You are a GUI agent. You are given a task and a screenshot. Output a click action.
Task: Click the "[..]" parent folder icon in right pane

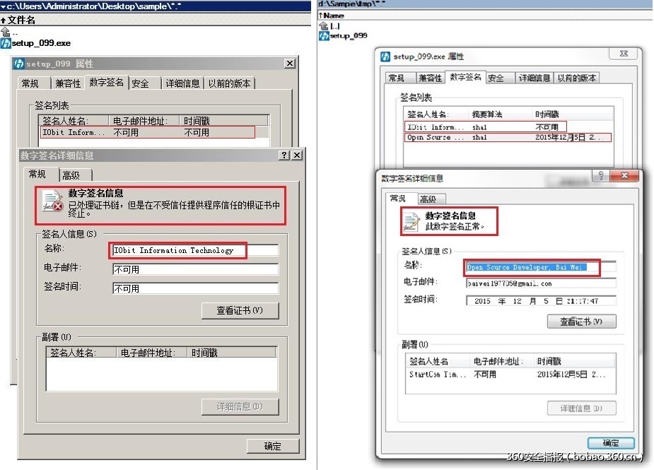point(322,25)
